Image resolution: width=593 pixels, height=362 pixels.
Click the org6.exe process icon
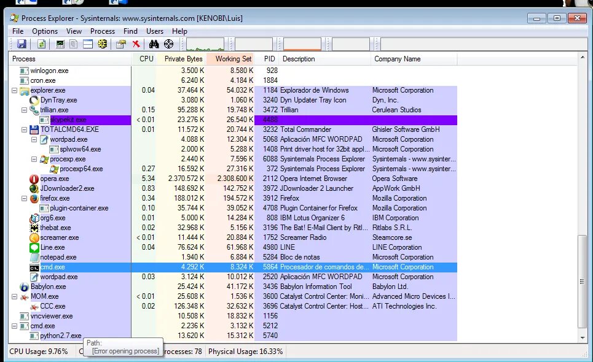(x=34, y=218)
